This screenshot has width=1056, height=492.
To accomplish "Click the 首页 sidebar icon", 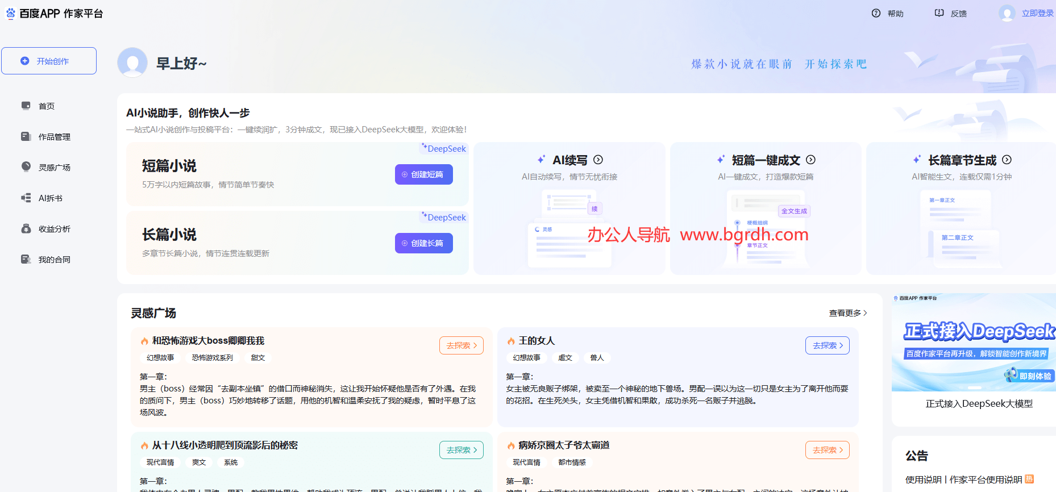I will (26, 106).
